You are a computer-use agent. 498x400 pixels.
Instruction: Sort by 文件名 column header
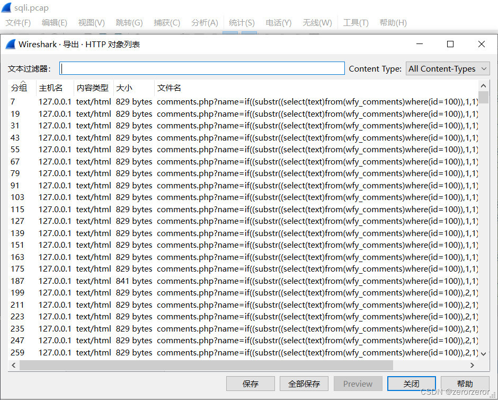(x=316, y=88)
